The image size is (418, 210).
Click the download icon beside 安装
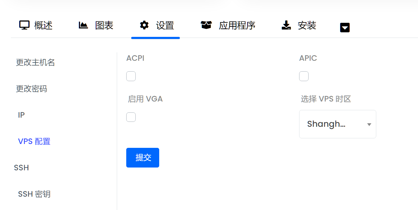point(286,25)
